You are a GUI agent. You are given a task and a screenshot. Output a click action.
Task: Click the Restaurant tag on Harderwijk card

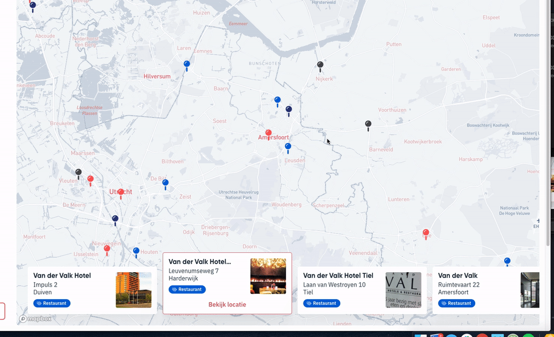tap(187, 289)
